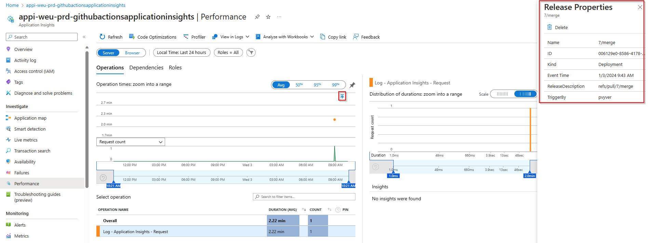Pin the operation times chart
Image resolution: width=649 pixels, height=243 pixels.
coord(352,85)
